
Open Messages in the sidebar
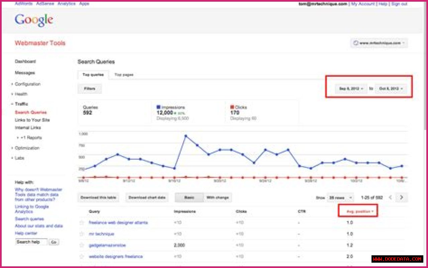pos(25,73)
